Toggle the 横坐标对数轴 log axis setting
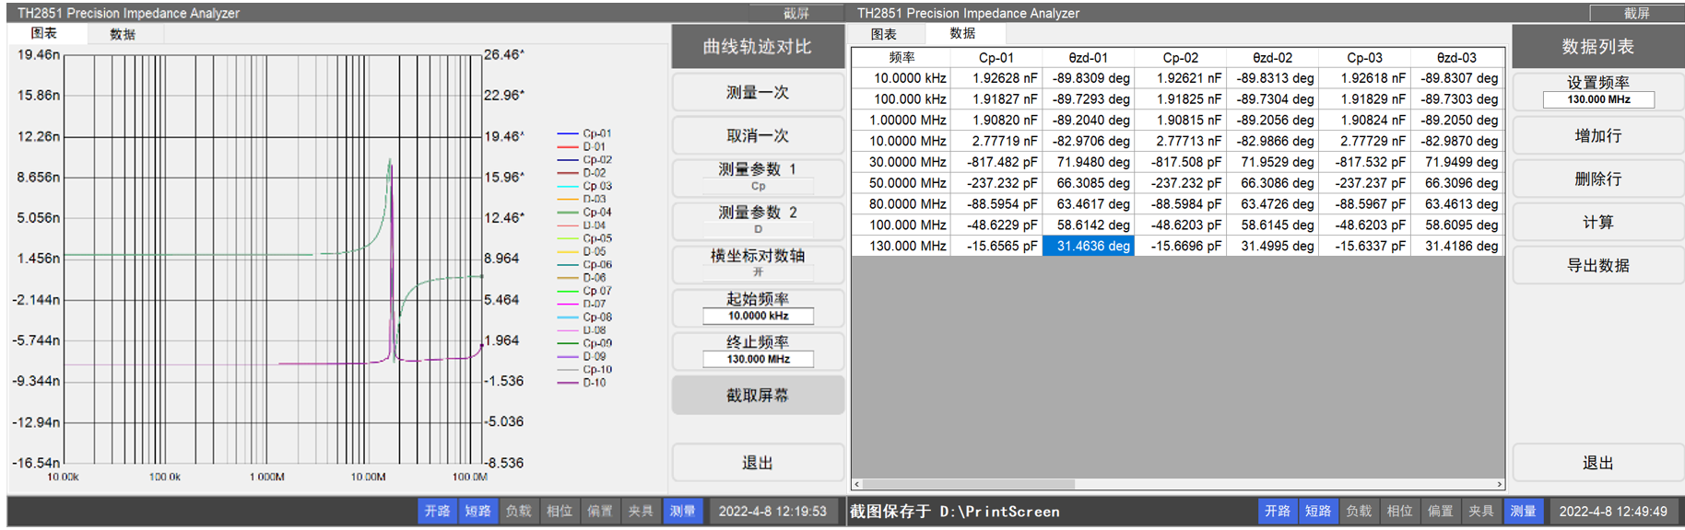This screenshot has height=530, width=1685. click(757, 263)
